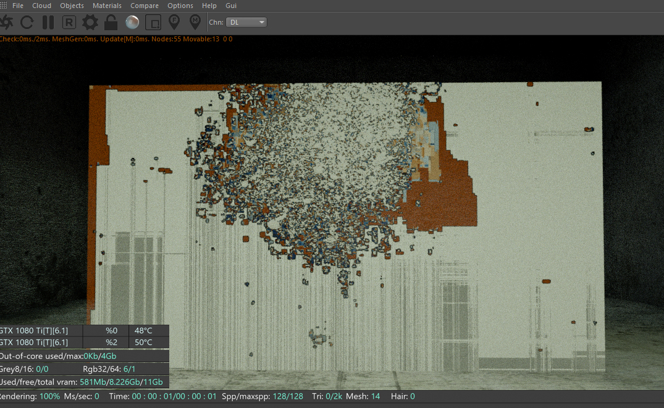664x408 pixels.
Task: Open the Chn channel dropdown
Action: 246,22
